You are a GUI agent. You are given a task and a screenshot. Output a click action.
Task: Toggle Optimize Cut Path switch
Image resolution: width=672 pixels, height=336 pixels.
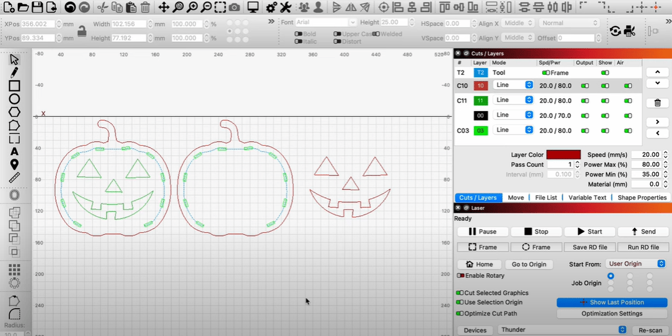click(460, 313)
